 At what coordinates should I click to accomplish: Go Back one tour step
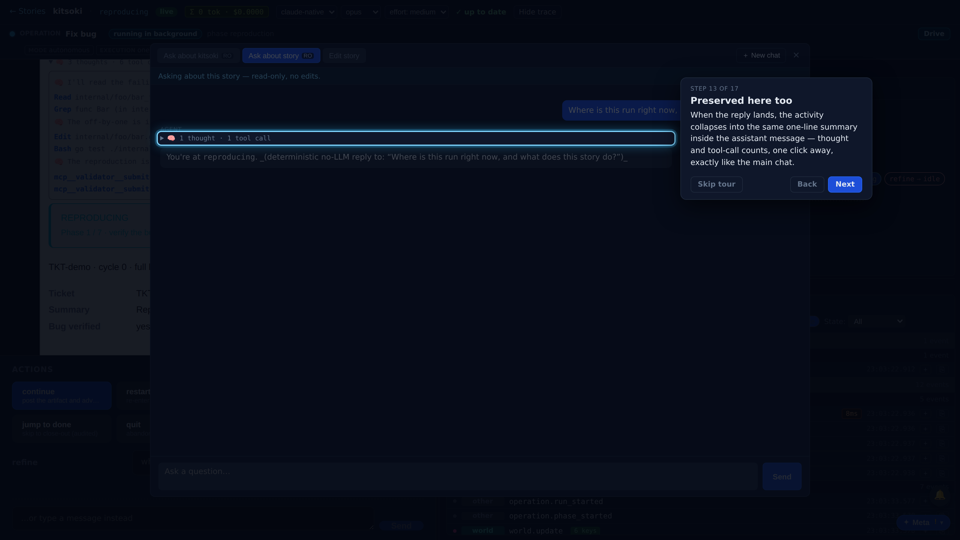(807, 184)
